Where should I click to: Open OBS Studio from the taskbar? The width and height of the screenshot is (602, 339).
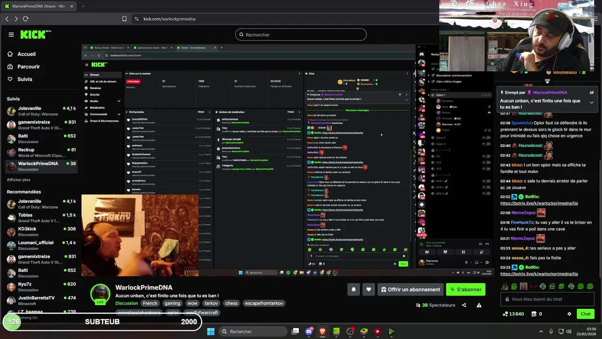350,331
